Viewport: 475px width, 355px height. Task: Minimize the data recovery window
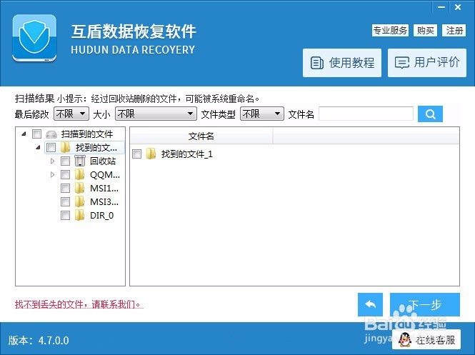pyautogui.click(x=441, y=7)
